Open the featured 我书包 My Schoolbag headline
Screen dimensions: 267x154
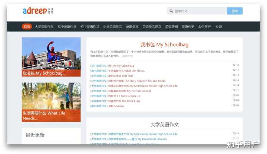165,45
